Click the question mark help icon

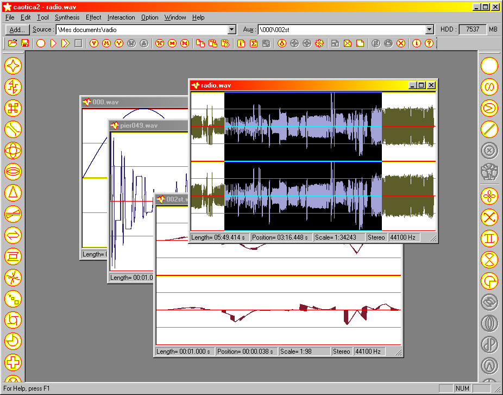coord(429,43)
